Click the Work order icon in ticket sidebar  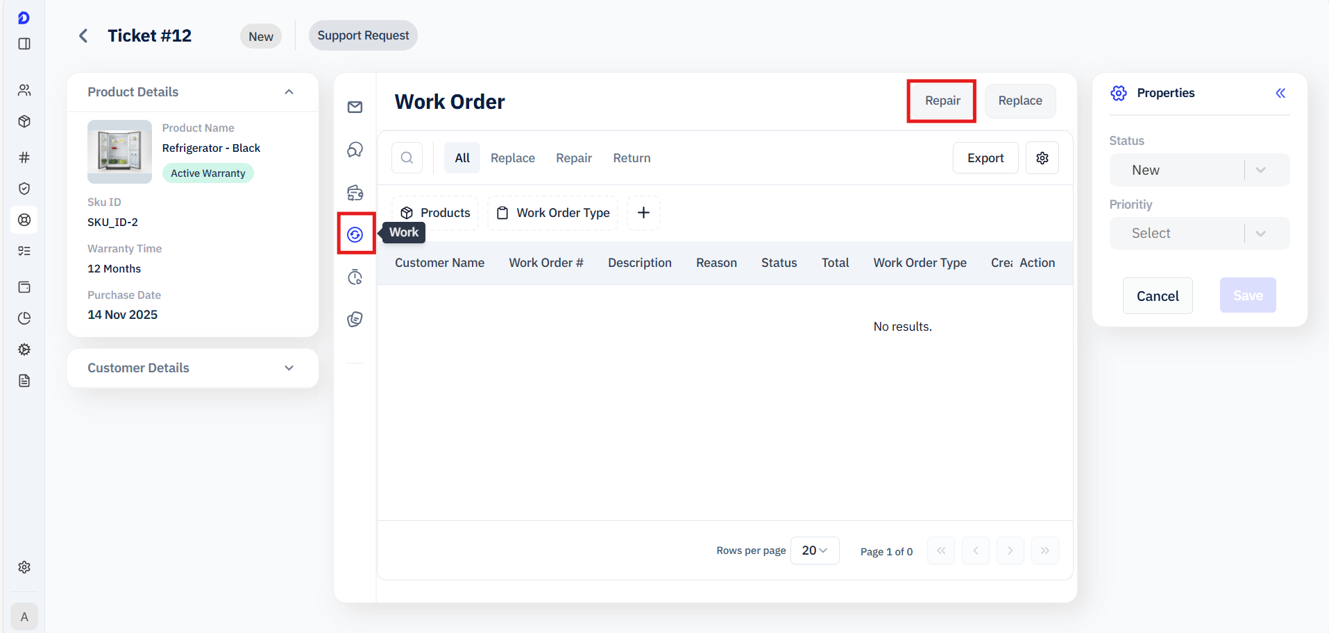point(355,234)
